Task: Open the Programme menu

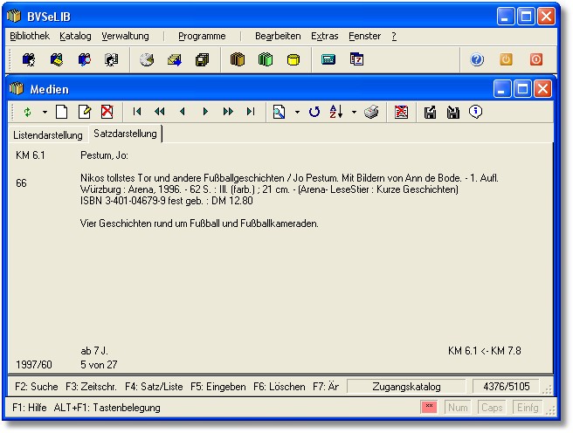Action: coord(202,36)
